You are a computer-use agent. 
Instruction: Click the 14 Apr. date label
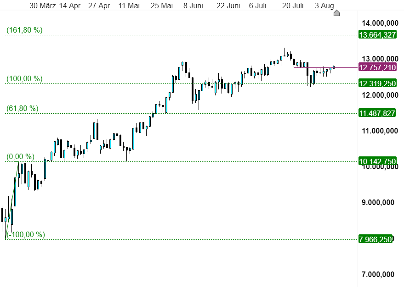[70, 6]
